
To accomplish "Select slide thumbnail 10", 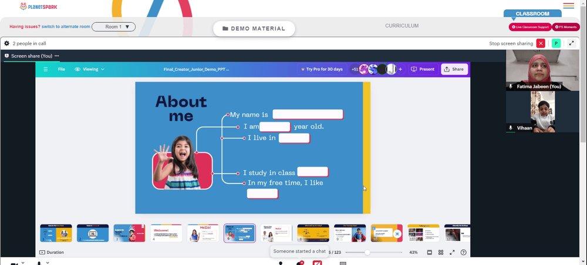I will point(387,233).
